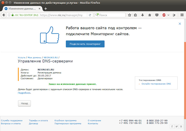Maximize the Firefox window

pos(10,3)
